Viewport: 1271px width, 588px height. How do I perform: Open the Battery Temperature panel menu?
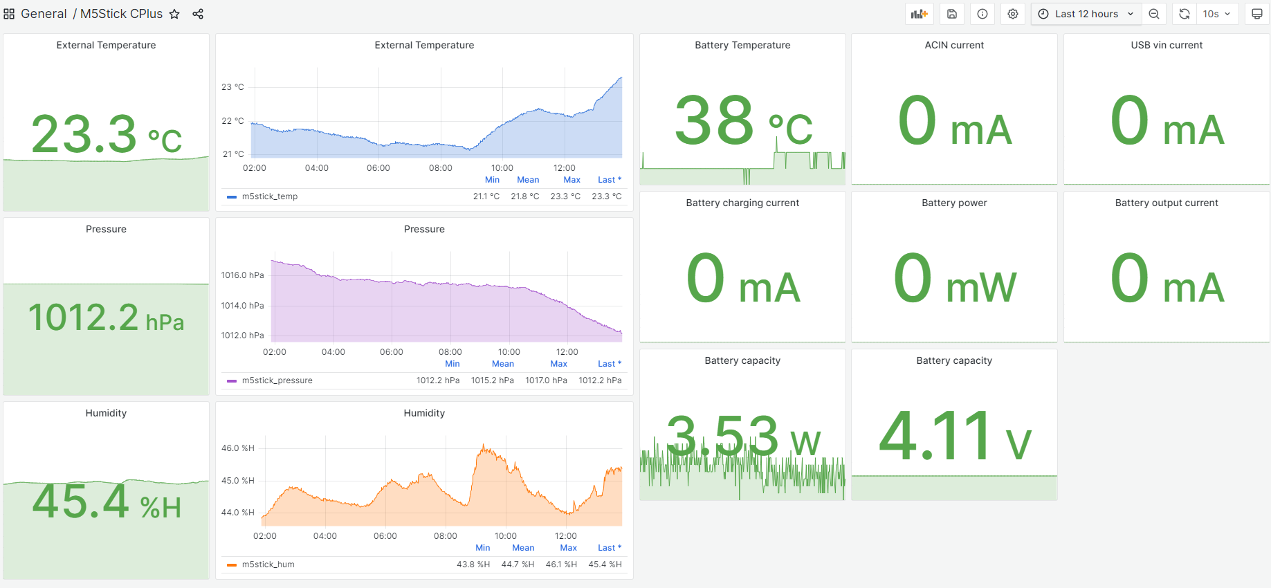pos(742,45)
